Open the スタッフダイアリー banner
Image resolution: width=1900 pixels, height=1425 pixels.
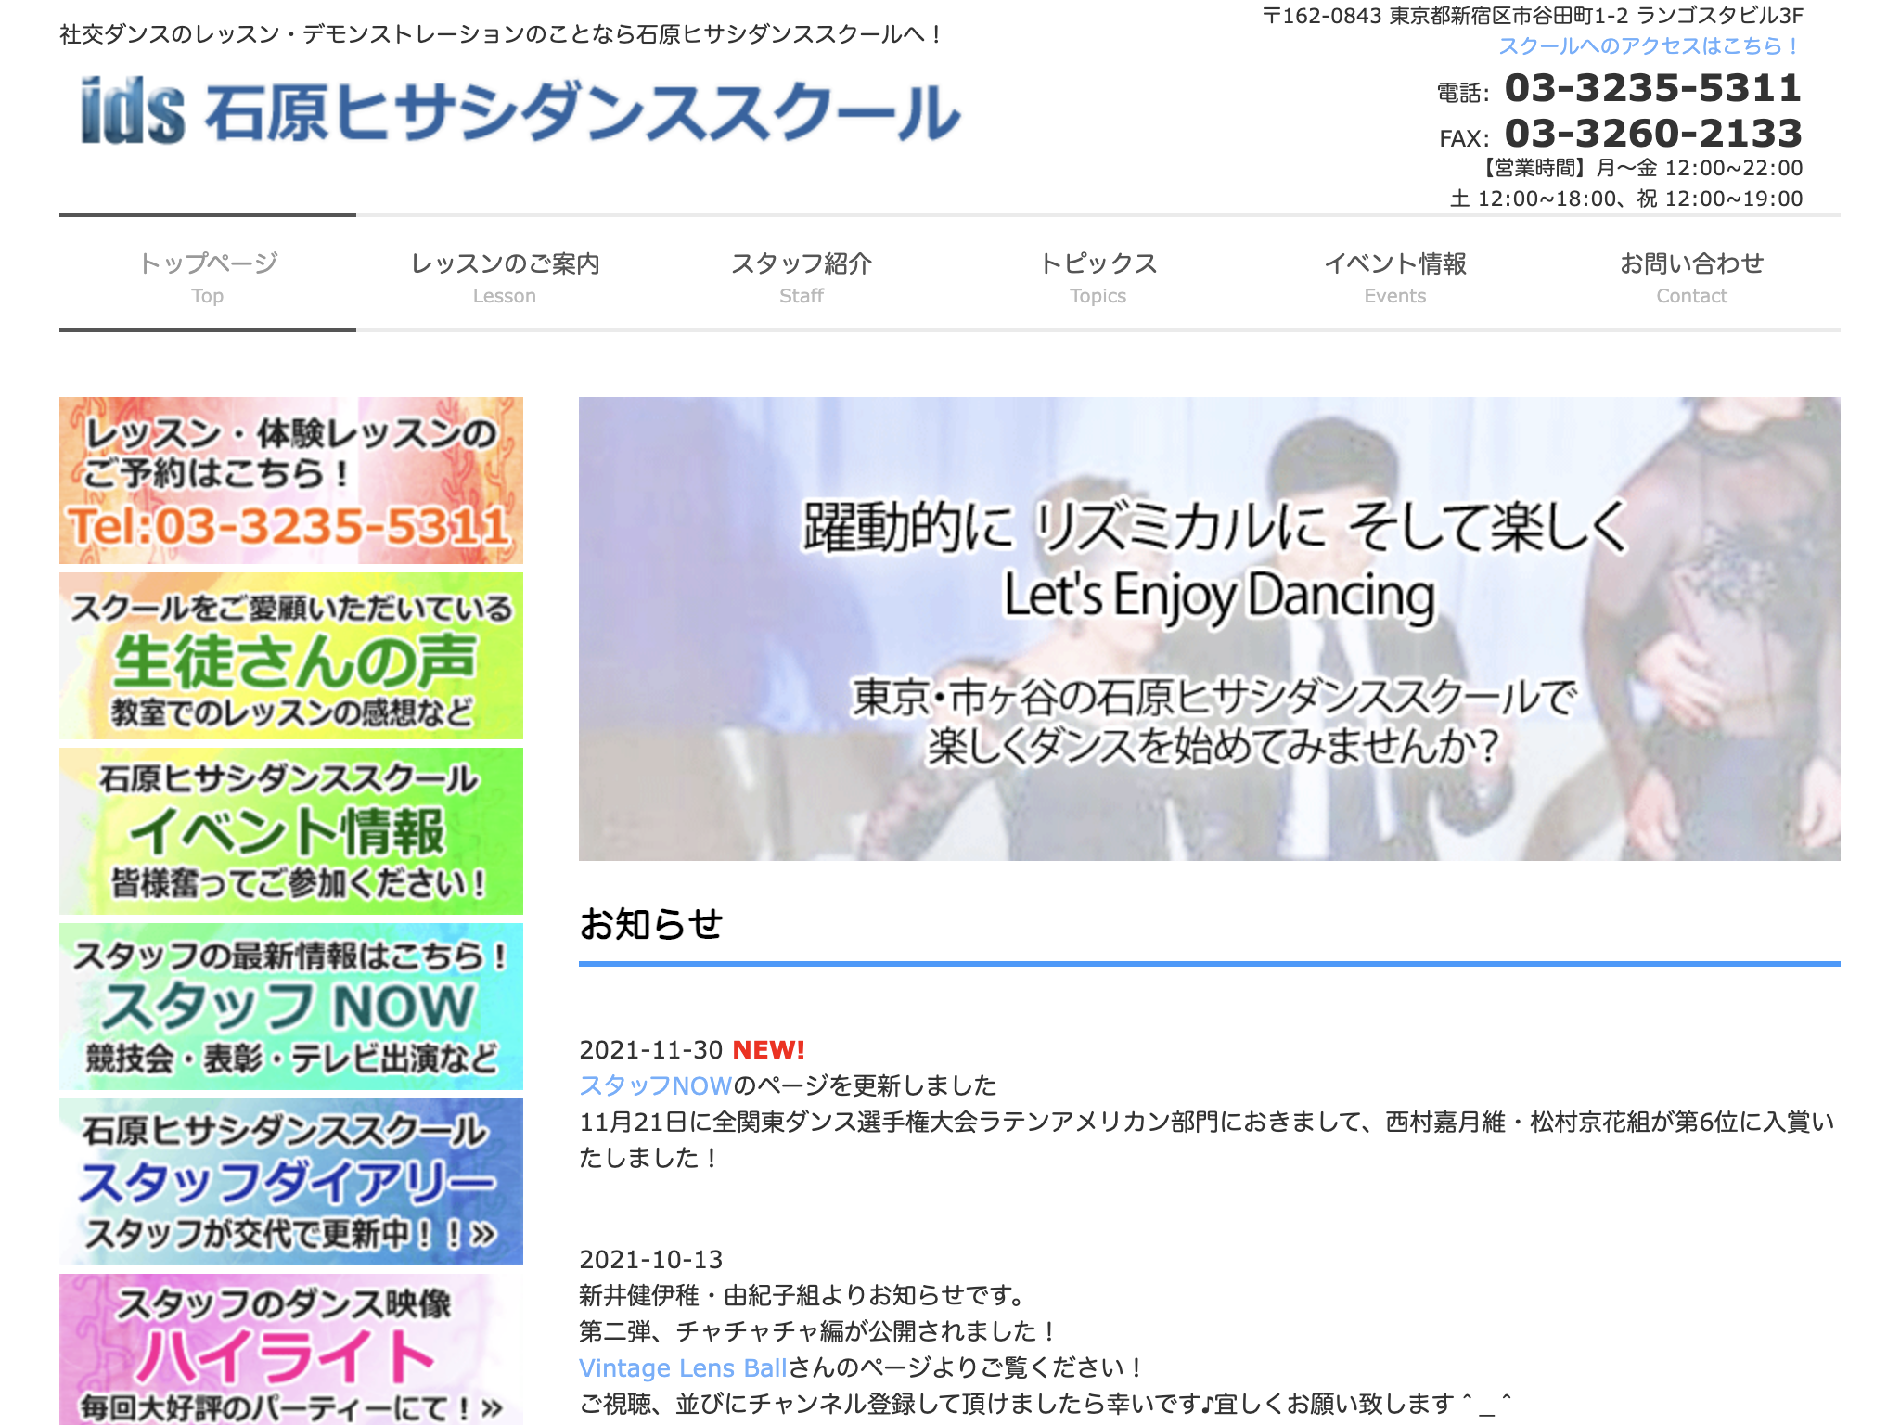point(290,1182)
